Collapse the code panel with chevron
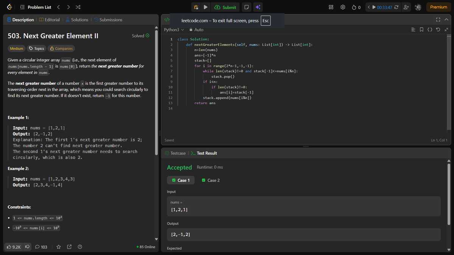The width and height of the screenshot is (454, 255). [x=446, y=20]
